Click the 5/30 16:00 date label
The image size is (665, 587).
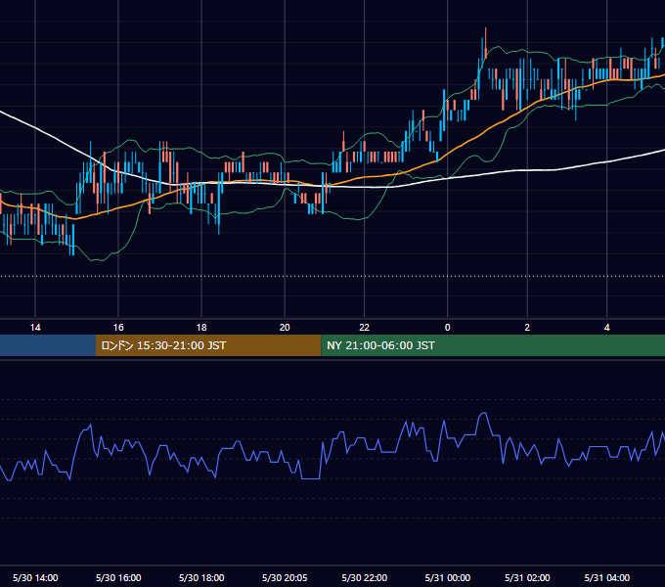[x=118, y=577]
